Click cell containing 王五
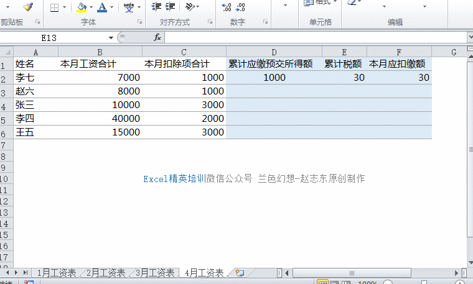Screen dimensions: 473x284 click(x=35, y=132)
